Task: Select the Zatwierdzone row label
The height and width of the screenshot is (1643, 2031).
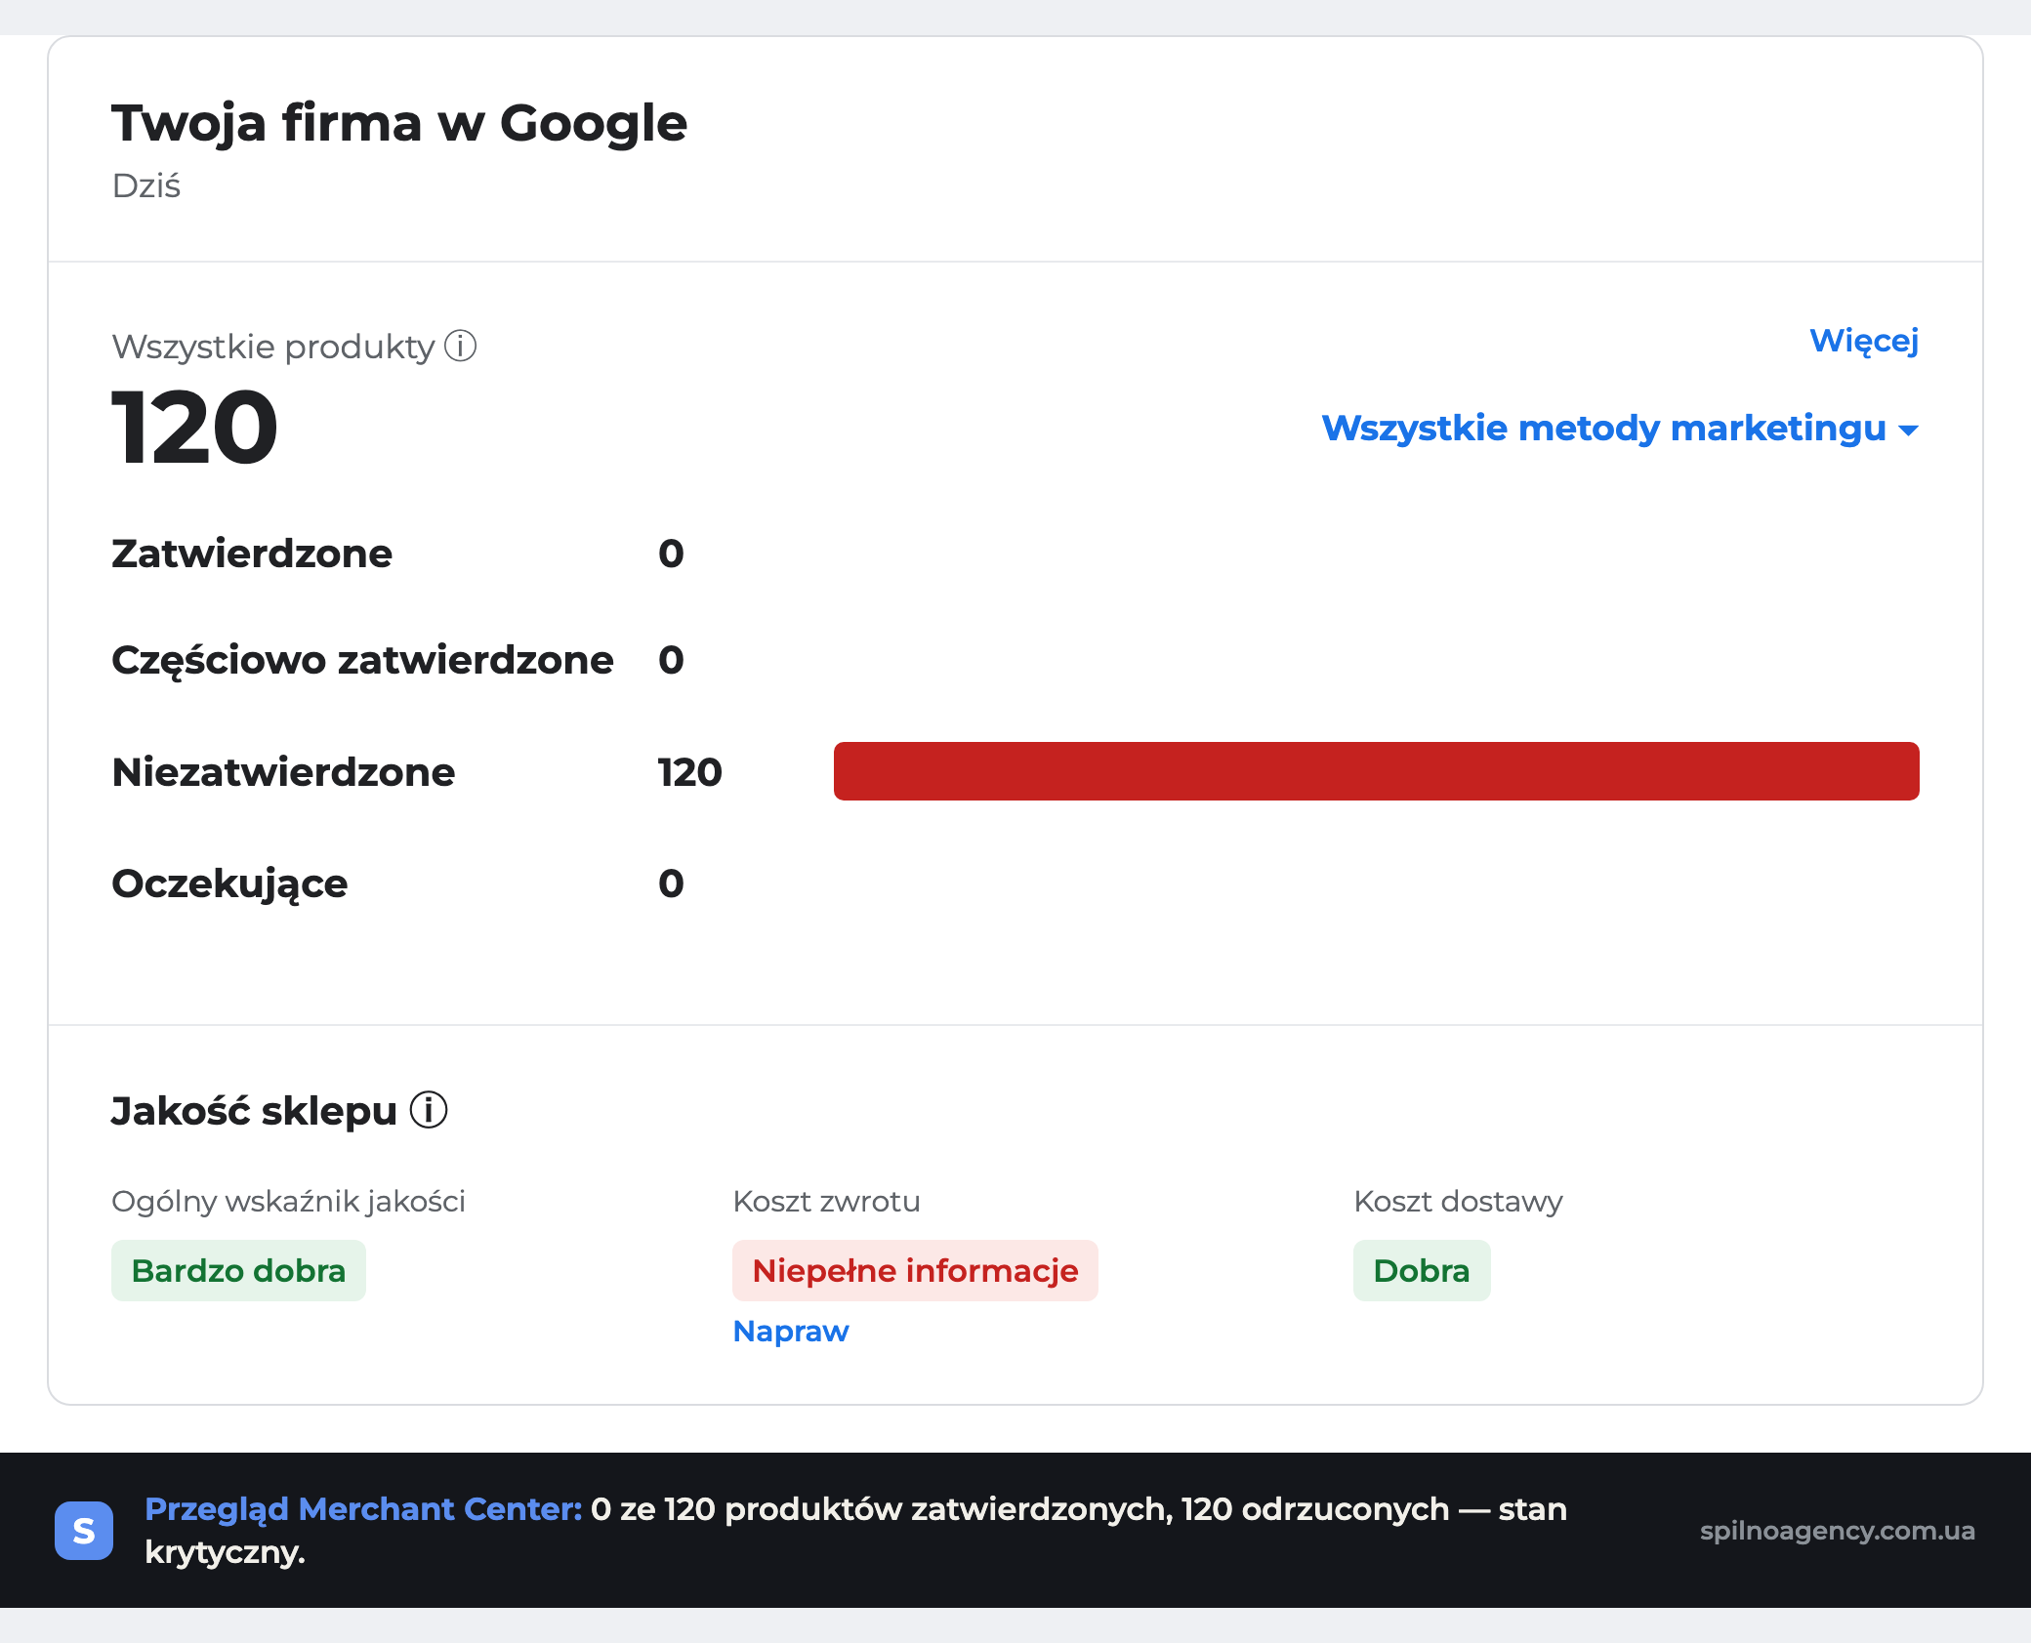Action: (252, 554)
